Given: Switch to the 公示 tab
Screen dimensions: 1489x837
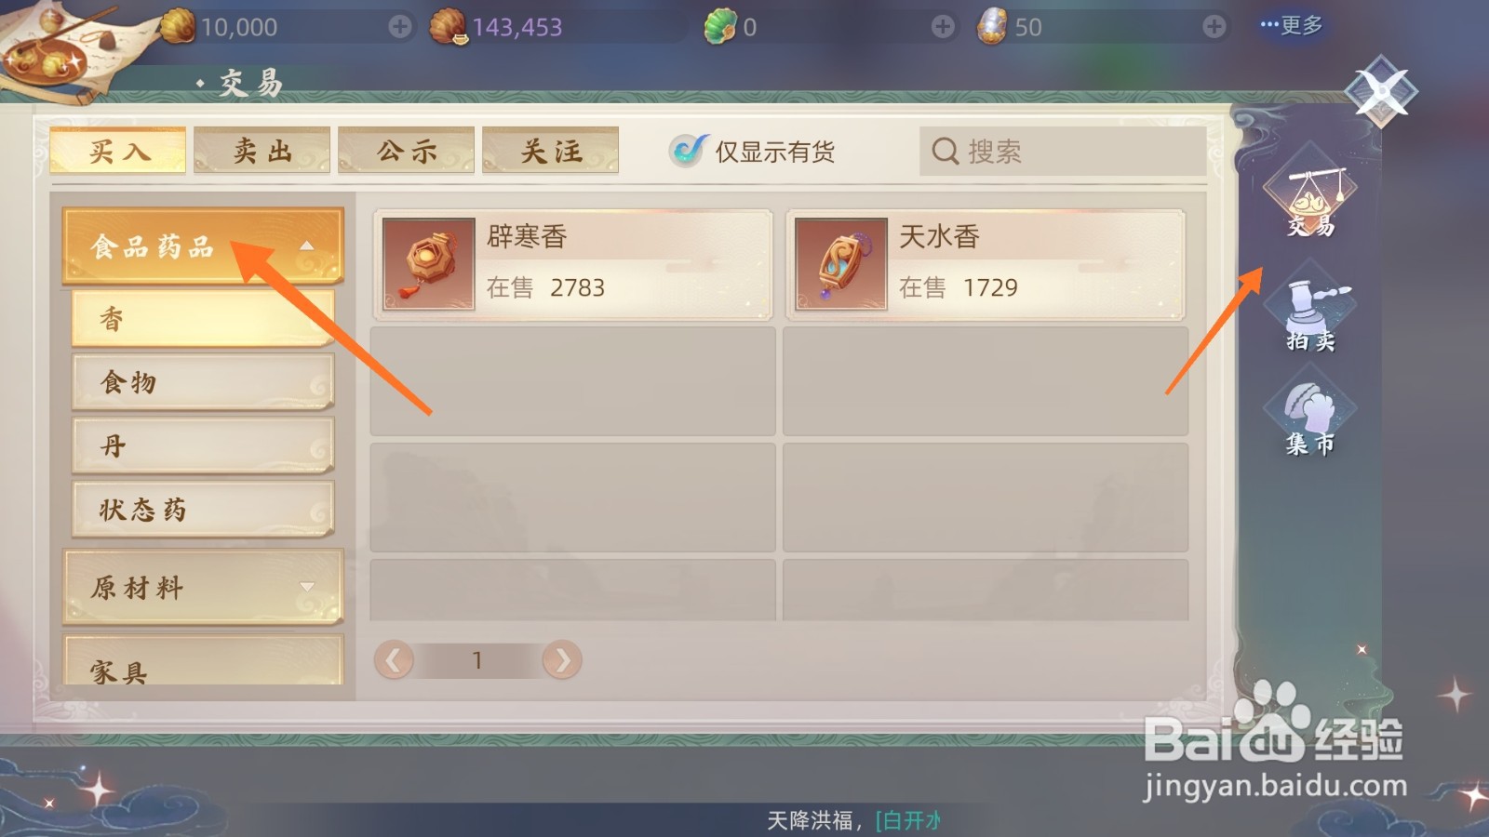Looking at the screenshot, I should 407,151.
